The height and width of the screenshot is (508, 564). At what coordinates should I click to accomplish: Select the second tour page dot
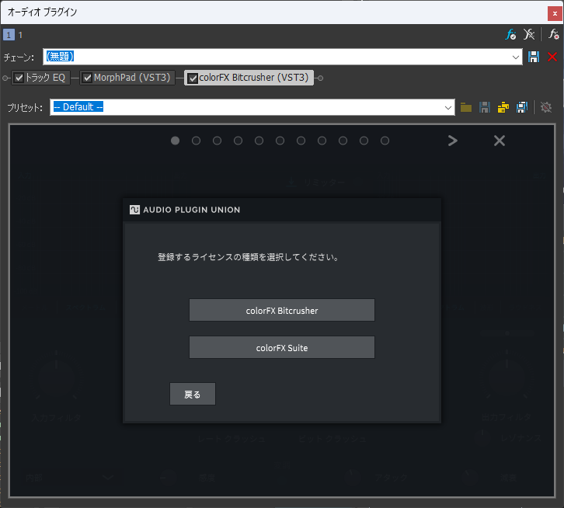pyautogui.click(x=196, y=141)
